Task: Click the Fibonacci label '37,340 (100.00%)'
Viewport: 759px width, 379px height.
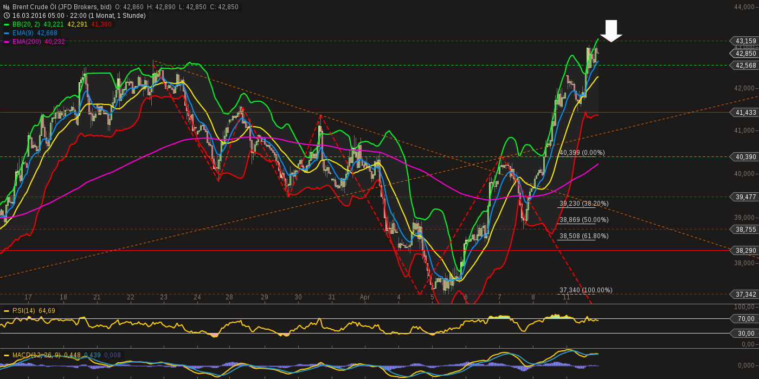Action: 586,290
